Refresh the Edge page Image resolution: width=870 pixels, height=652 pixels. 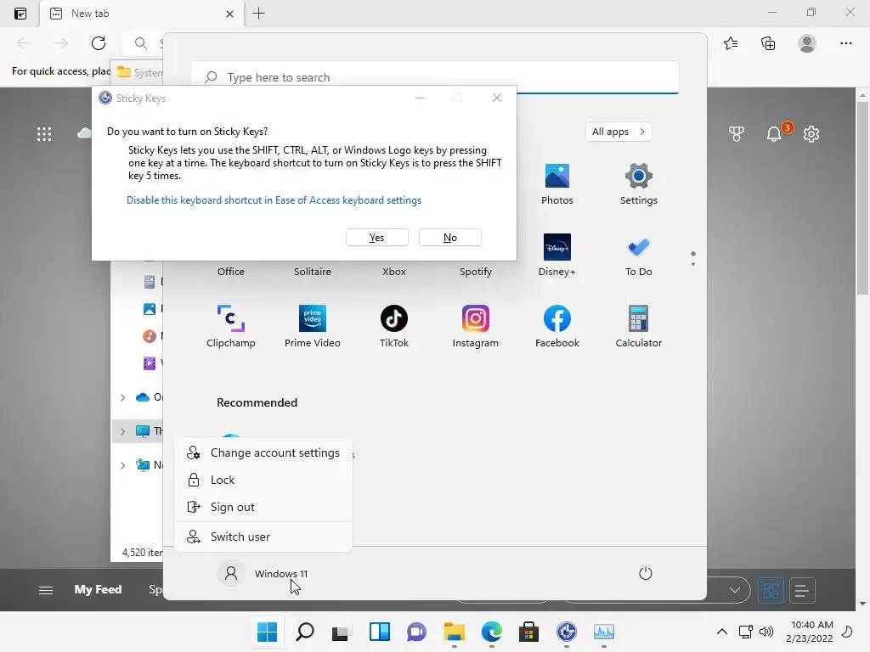coord(99,43)
